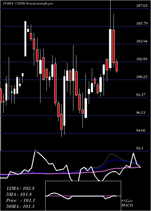151x211 pixels.
Task: Click the 'Price : 101.1' readout
Action: (21, 200)
